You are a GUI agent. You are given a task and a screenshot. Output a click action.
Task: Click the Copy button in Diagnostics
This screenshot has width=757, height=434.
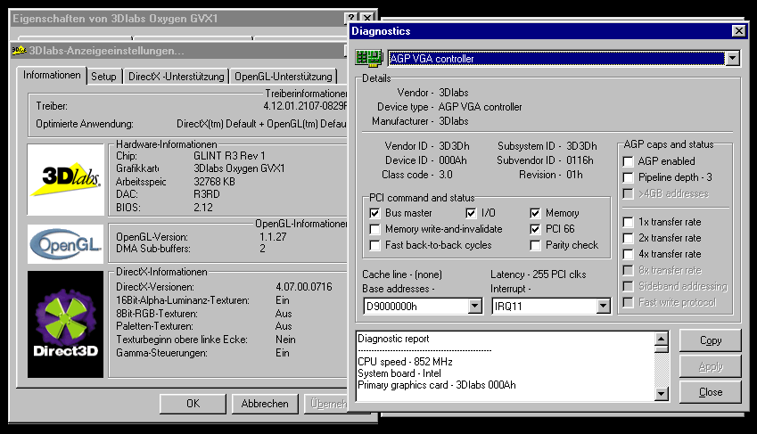pos(710,340)
